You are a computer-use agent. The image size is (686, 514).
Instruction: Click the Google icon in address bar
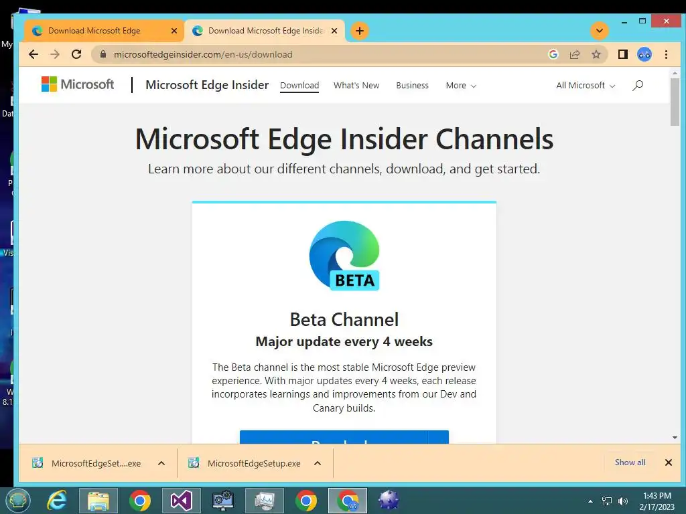tap(553, 54)
